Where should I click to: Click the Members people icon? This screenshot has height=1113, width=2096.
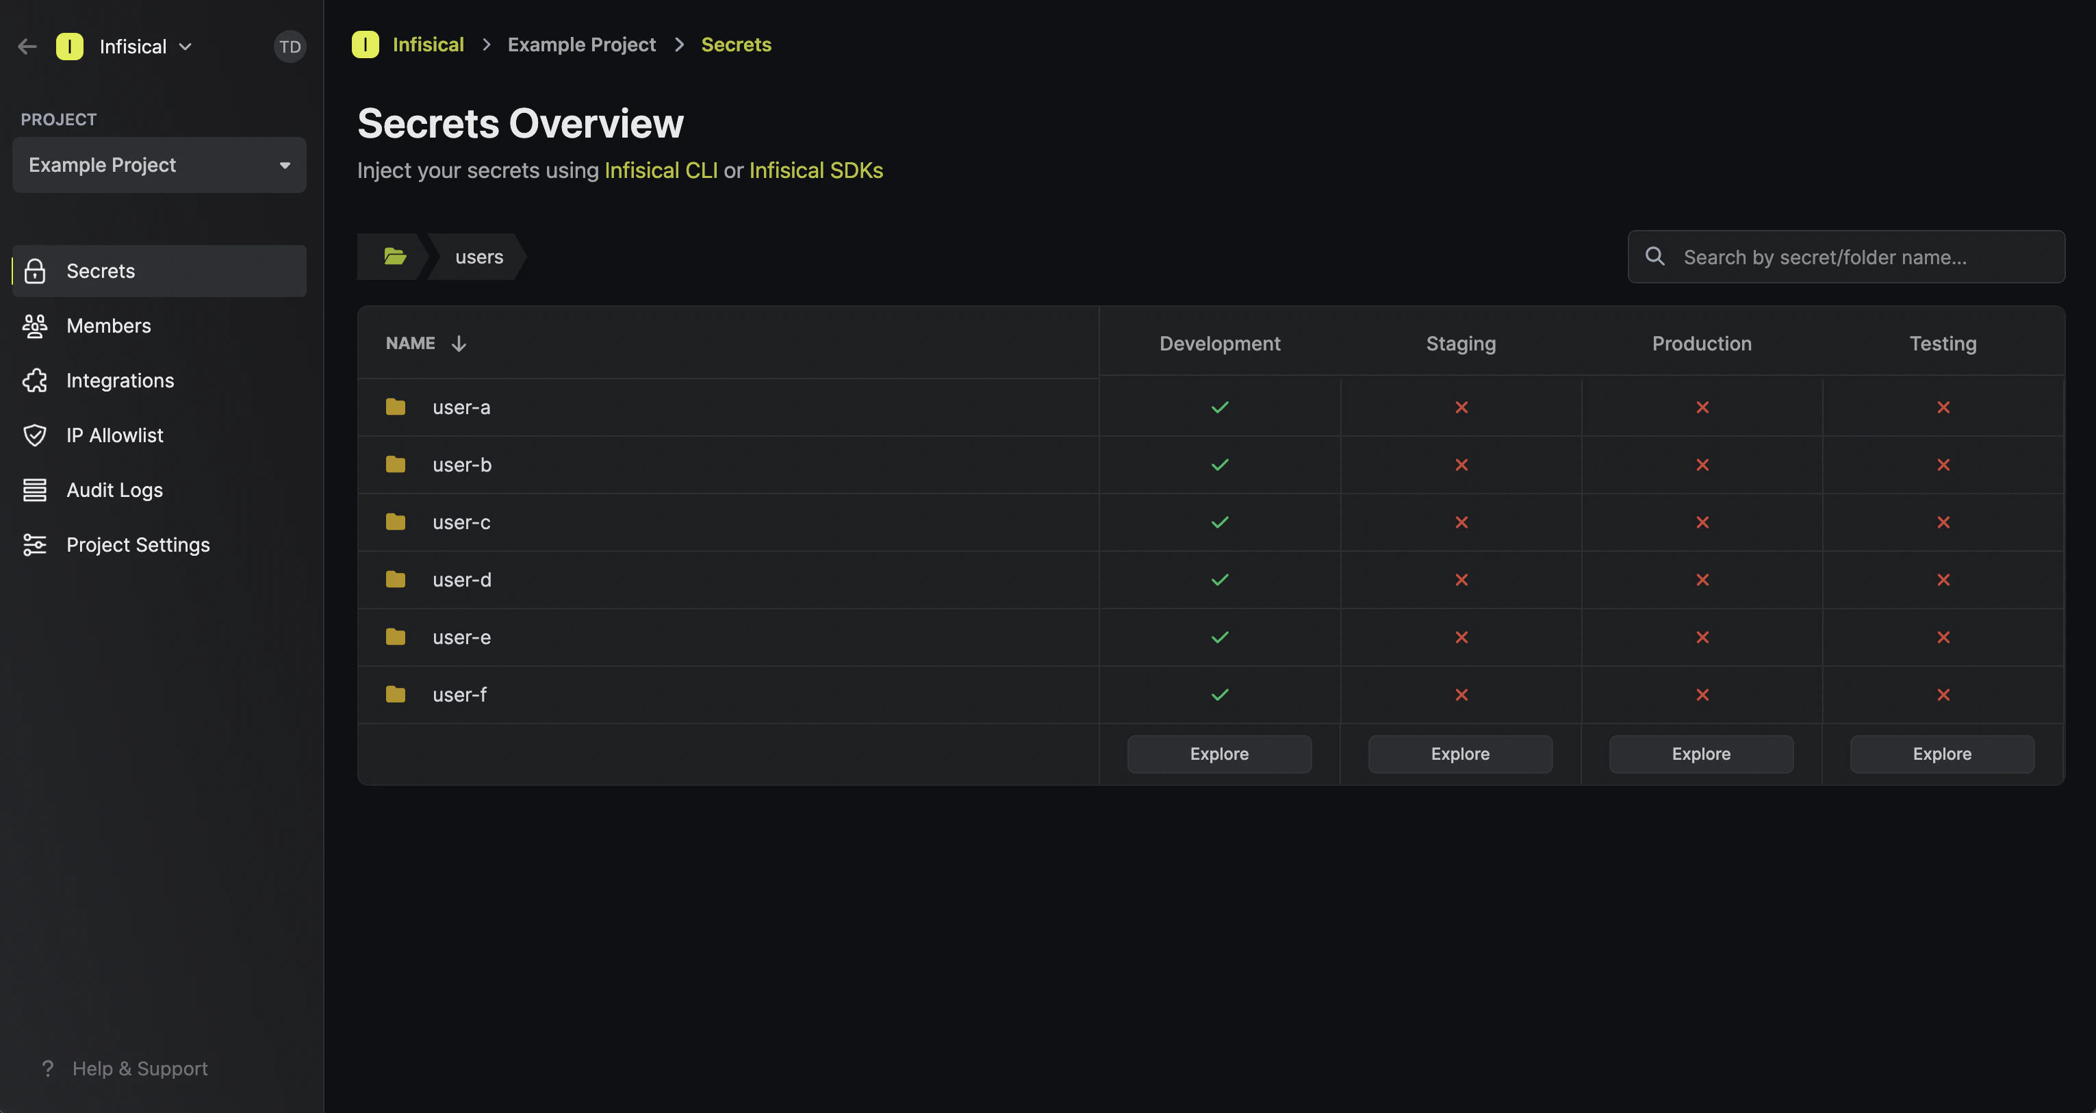[x=35, y=325]
